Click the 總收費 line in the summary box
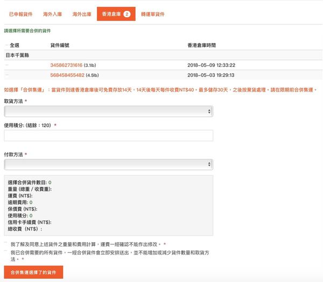The height and width of the screenshot is (282, 323). point(26,229)
